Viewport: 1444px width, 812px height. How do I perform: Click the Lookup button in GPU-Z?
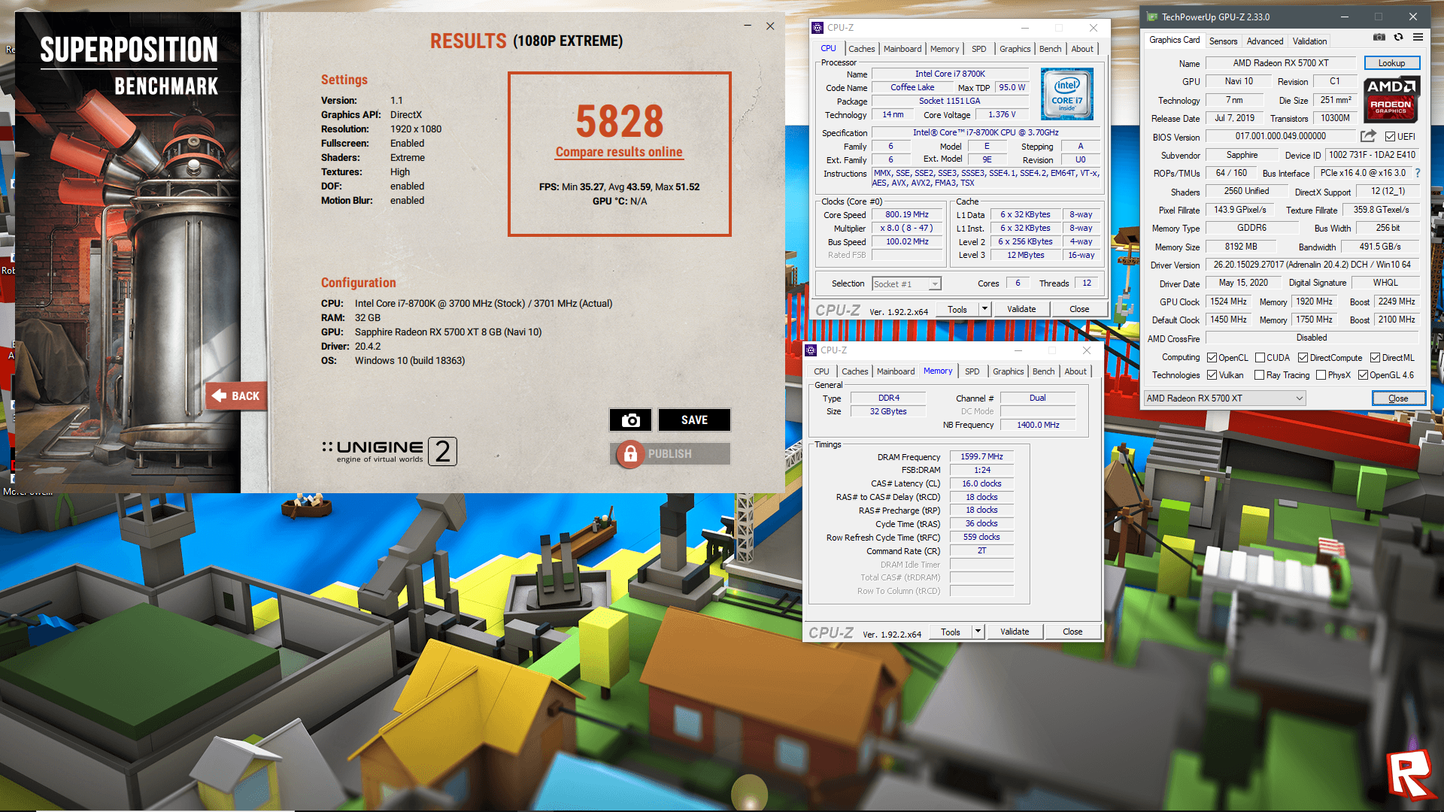click(1391, 63)
